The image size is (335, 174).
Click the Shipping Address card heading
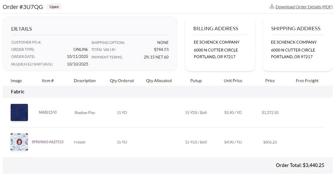(296, 29)
